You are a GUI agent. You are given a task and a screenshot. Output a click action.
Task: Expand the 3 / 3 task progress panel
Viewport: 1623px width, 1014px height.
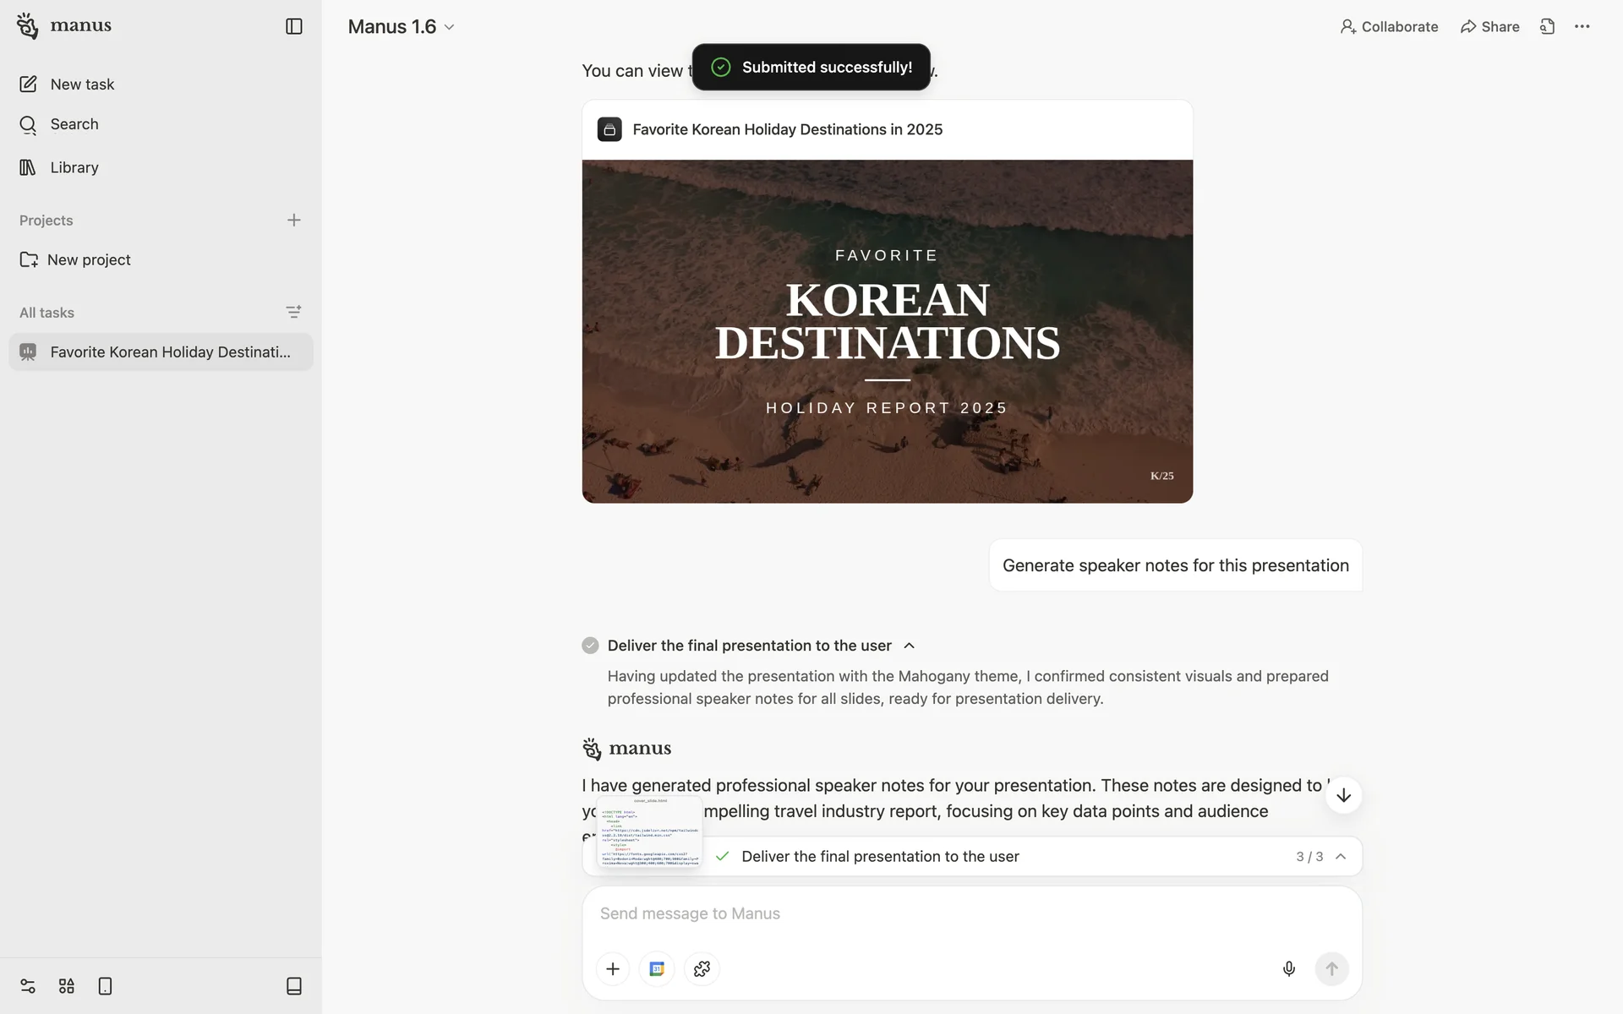[x=1340, y=856]
